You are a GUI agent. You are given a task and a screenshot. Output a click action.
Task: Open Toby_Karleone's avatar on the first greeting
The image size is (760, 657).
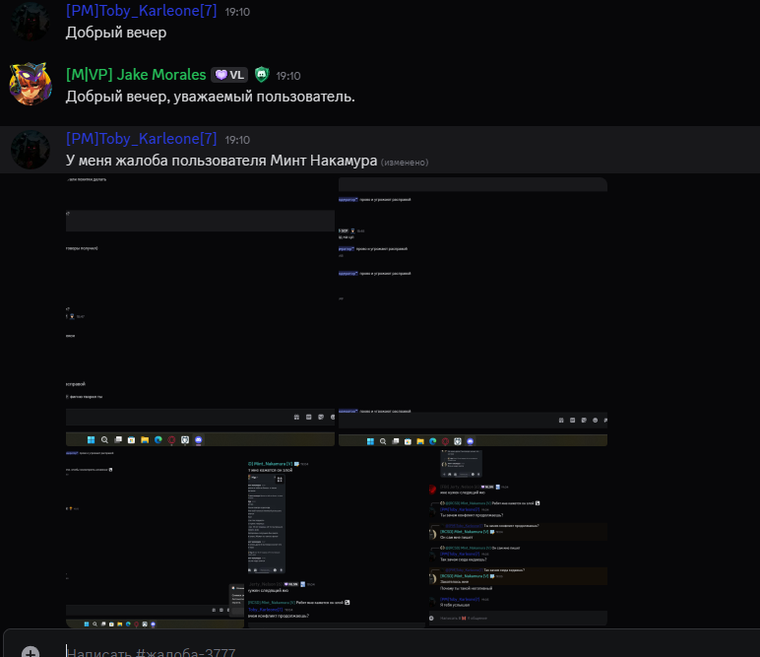click(31, 22)
